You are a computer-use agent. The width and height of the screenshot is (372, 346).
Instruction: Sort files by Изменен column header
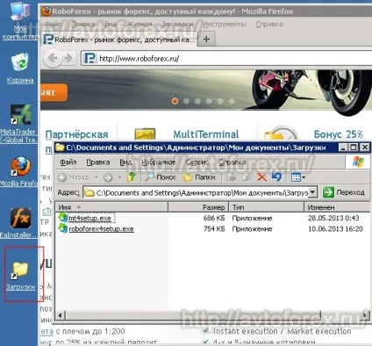pyautogui.click(x=337, y=207)
